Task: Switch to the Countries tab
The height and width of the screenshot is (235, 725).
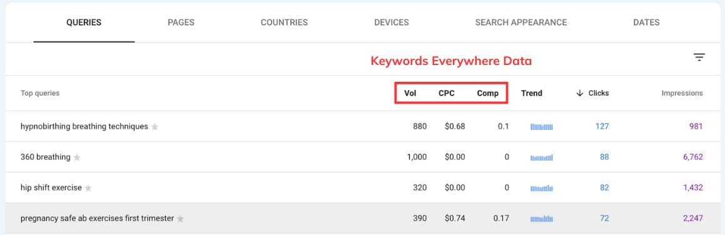Action: click(284, 22)
